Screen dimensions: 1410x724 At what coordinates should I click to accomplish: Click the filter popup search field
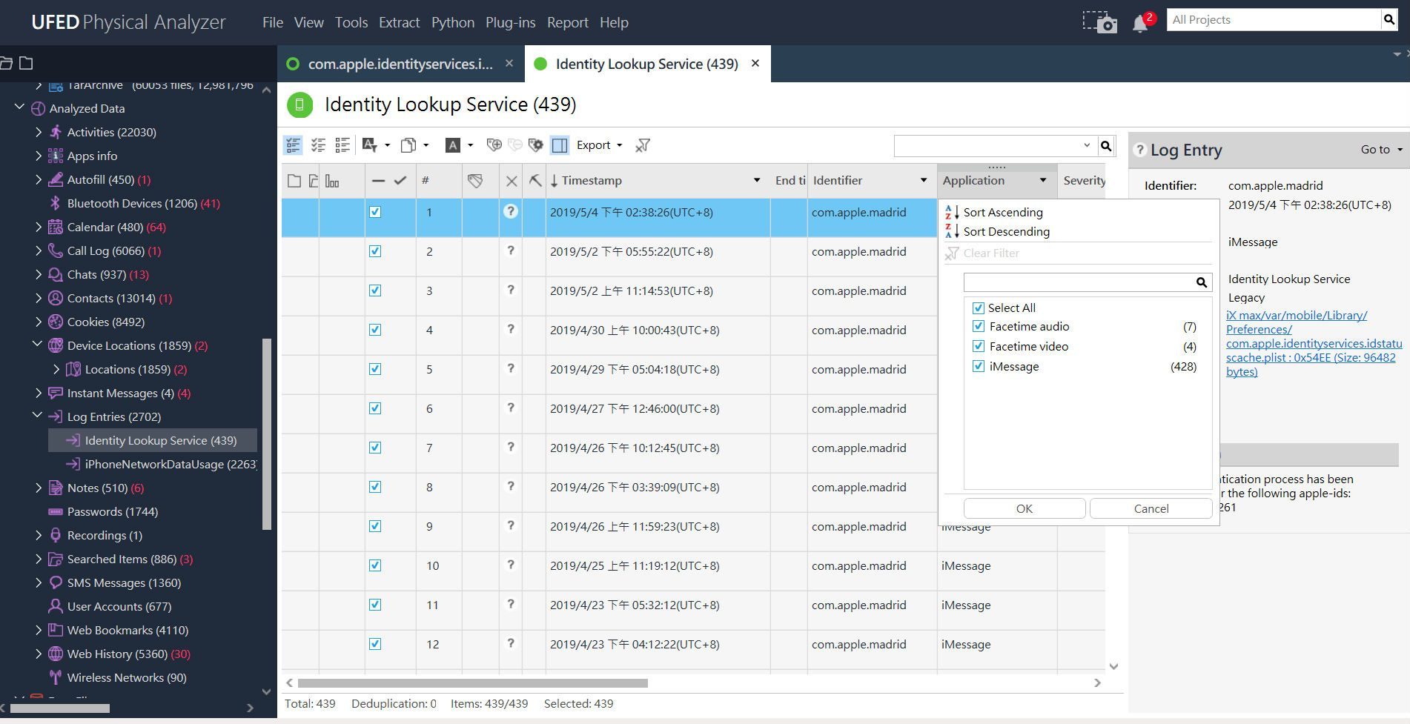[x=1079, y=282]
